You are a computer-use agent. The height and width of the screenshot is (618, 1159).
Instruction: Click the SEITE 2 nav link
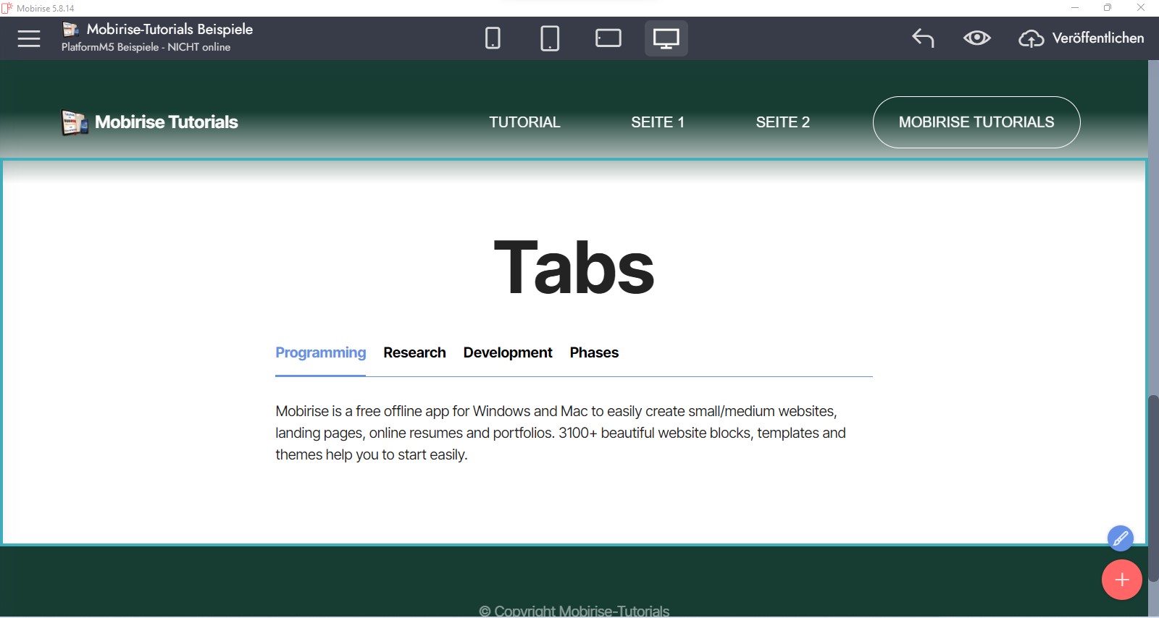[782, 122]
